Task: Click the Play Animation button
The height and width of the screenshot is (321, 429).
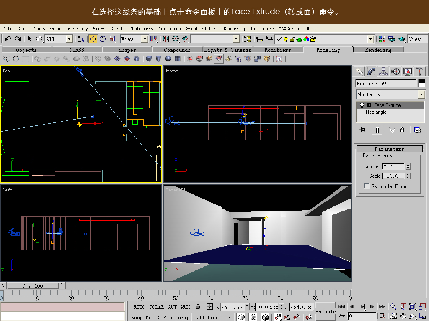Action: [x=362, y=306]
